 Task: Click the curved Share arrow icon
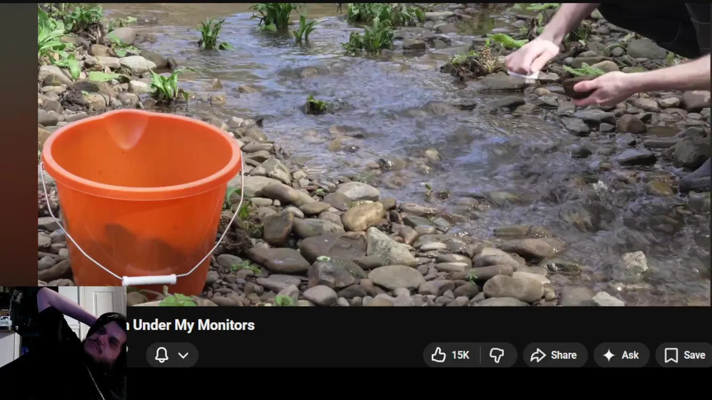538,355
